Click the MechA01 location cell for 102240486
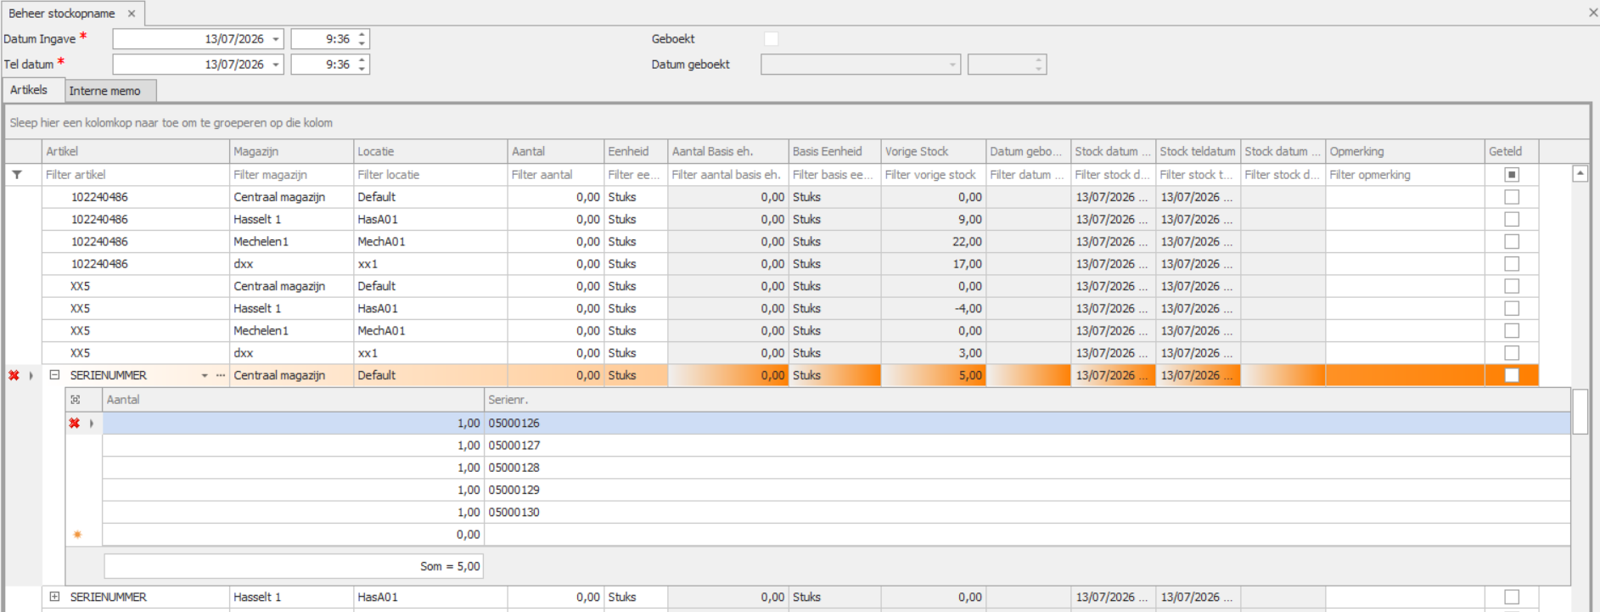 point(430,242)
